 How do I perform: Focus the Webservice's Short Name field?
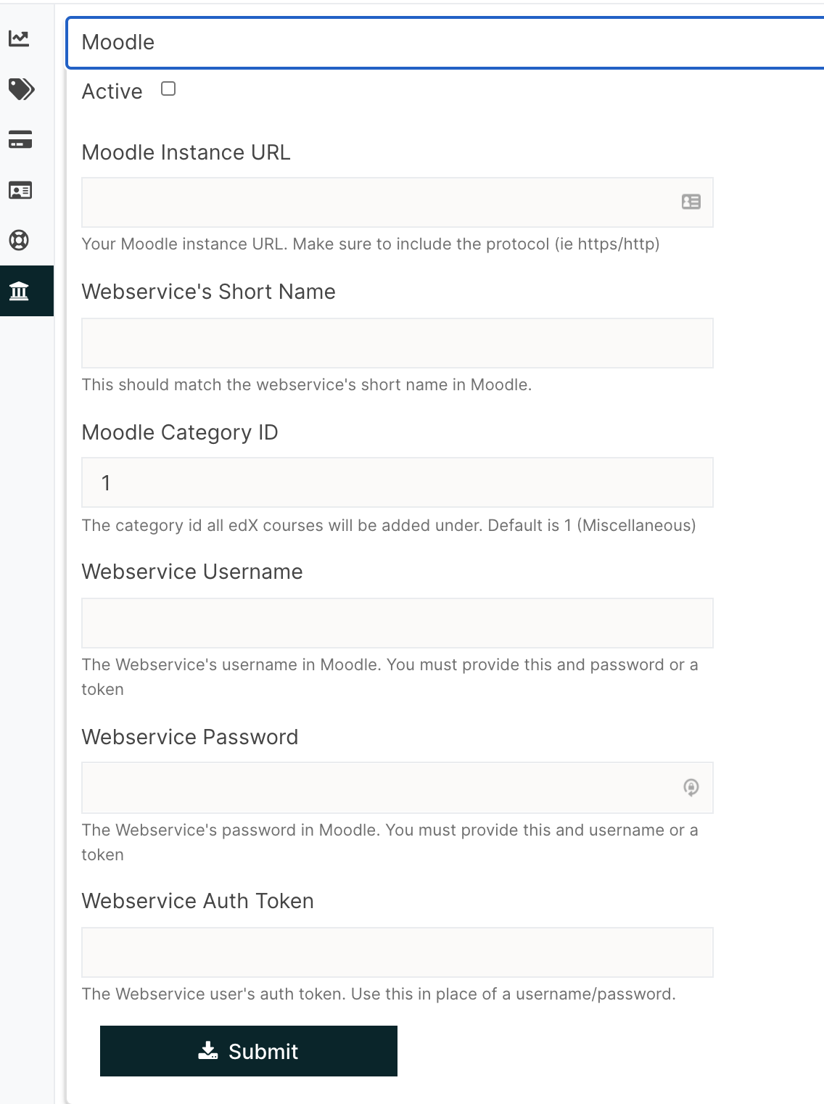397,343
